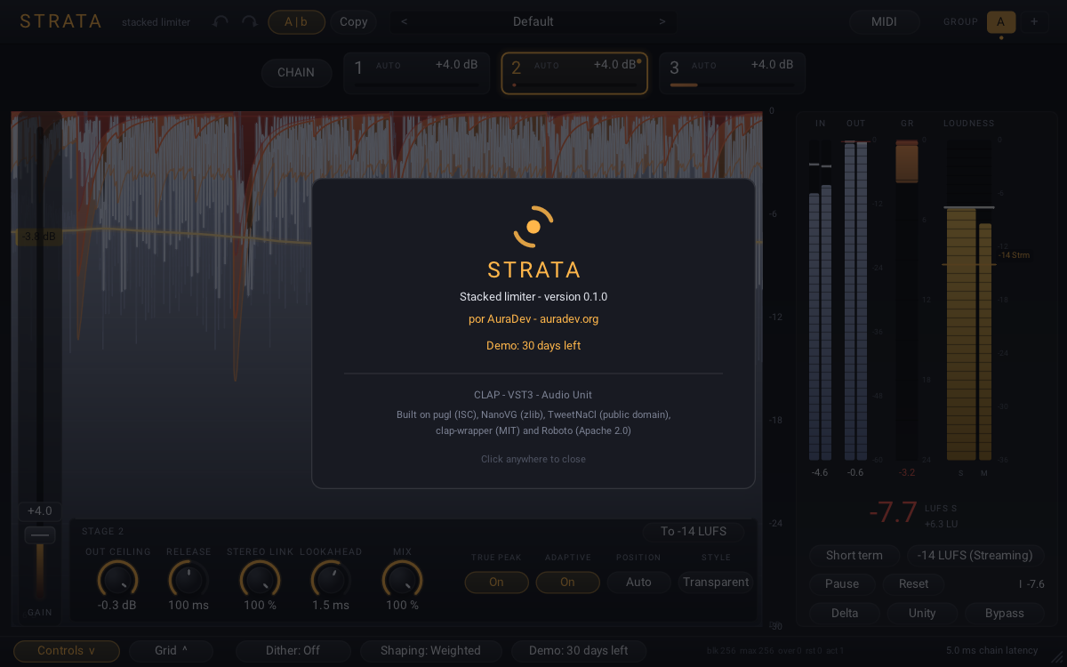This screenshot has width=1067, height=667.
Task: Open the Shaping: Weighted menu
Action: click(x=430, y=650)
